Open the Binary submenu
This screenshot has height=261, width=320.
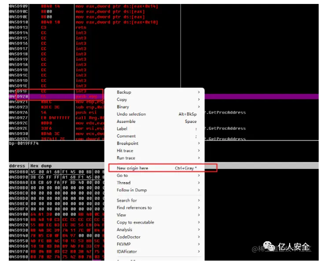point(154,107)
